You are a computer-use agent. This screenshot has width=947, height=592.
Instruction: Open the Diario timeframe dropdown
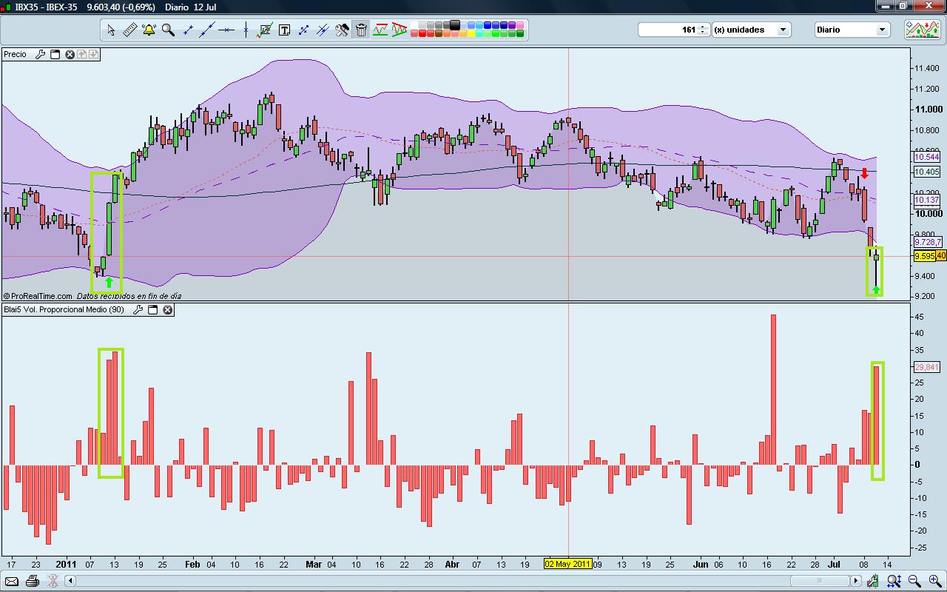pyautogui.click(x=852, y=30)
